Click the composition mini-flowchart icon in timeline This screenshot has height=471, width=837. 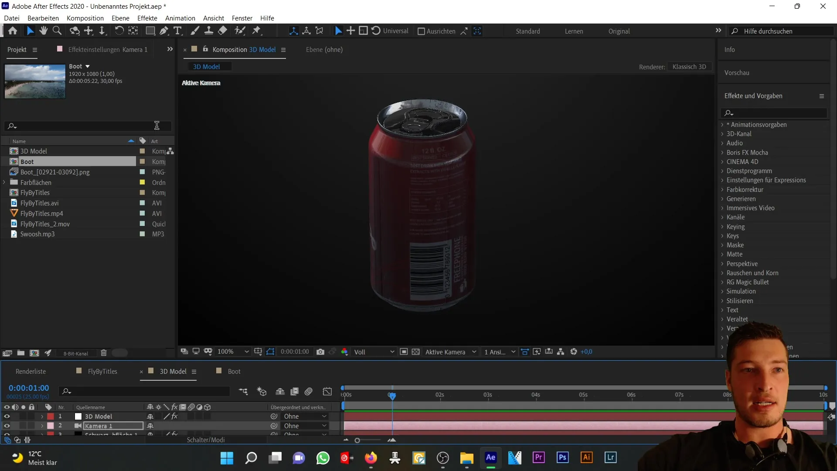[x=243, y=392]
